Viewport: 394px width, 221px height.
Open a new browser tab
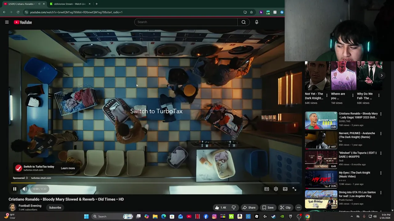tap(96, 4)
